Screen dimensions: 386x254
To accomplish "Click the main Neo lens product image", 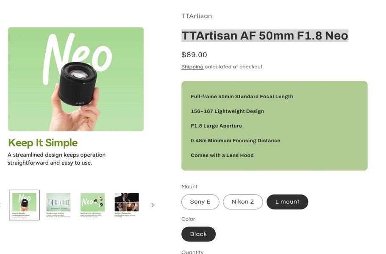I will tap(76, 79).
